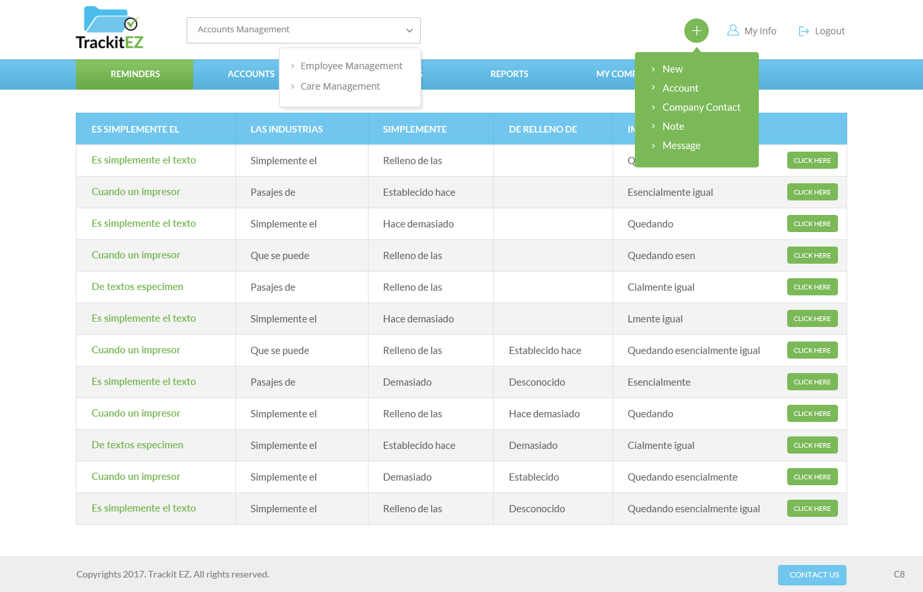Click Click Here button in the last table row

pos(812,509)
